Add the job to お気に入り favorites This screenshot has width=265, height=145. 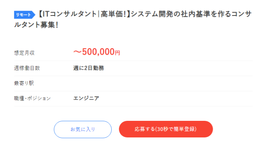83,129
